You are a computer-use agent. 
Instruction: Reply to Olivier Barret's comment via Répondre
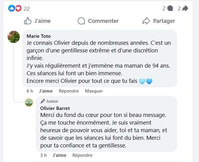click(82, 155)
